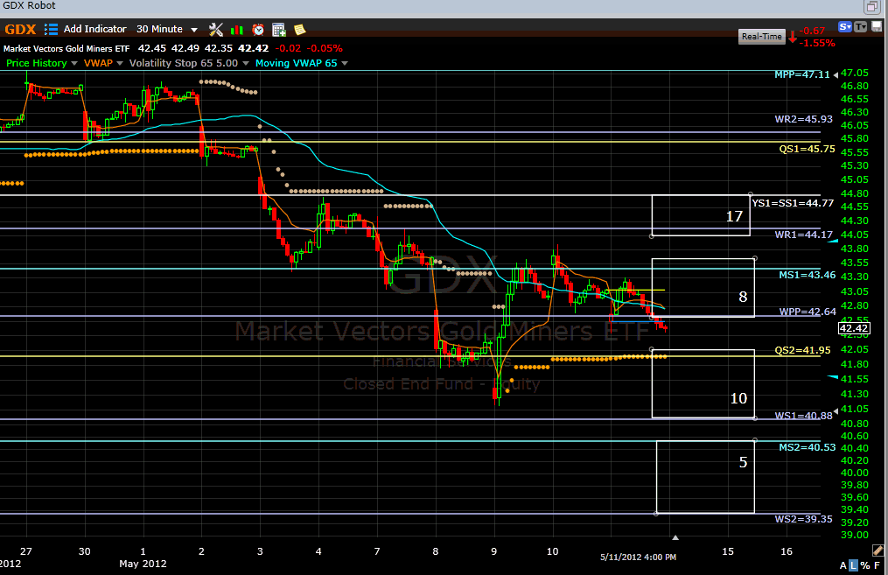The image size is (888, 575).
Task: Click the current price tag 42.42 on axis
Action: [x=854, y=328]
